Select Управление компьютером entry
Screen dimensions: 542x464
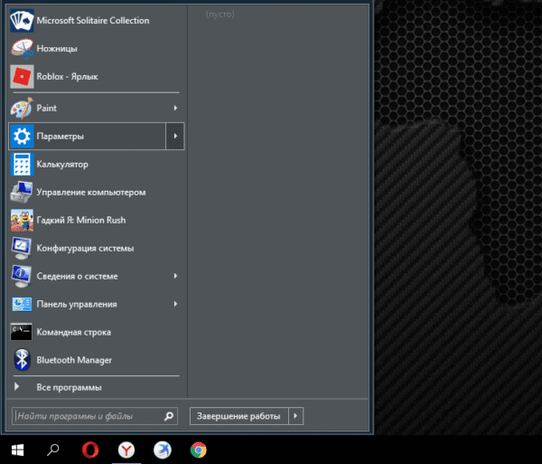point(96,192)
